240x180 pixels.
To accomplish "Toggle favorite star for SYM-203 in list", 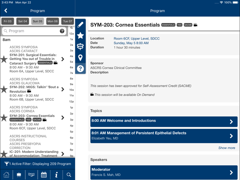I will coord(4,118).
